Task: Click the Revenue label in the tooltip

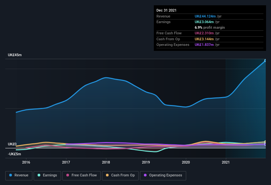Action: click(x=163, y=16)
